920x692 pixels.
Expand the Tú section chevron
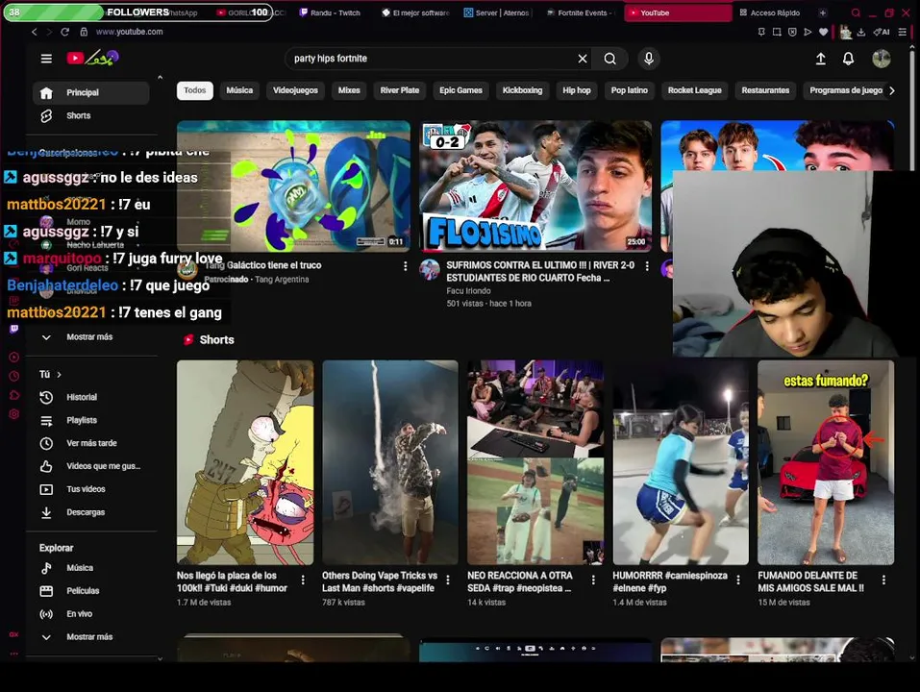click(x=60, y=374)
